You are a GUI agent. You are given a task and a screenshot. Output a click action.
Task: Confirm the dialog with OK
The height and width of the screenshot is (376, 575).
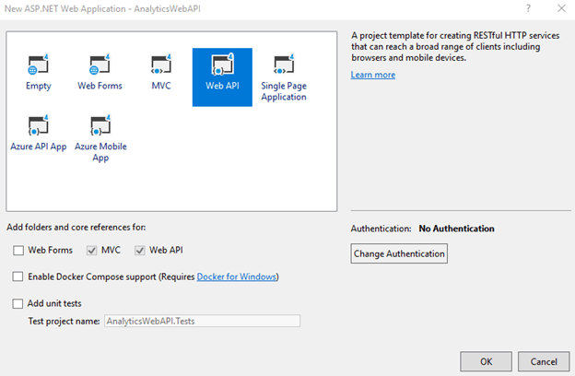(x=487, y=361)
